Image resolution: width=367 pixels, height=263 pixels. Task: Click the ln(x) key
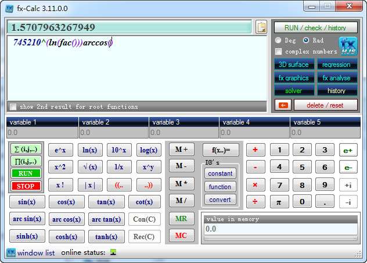pos(90,150)
